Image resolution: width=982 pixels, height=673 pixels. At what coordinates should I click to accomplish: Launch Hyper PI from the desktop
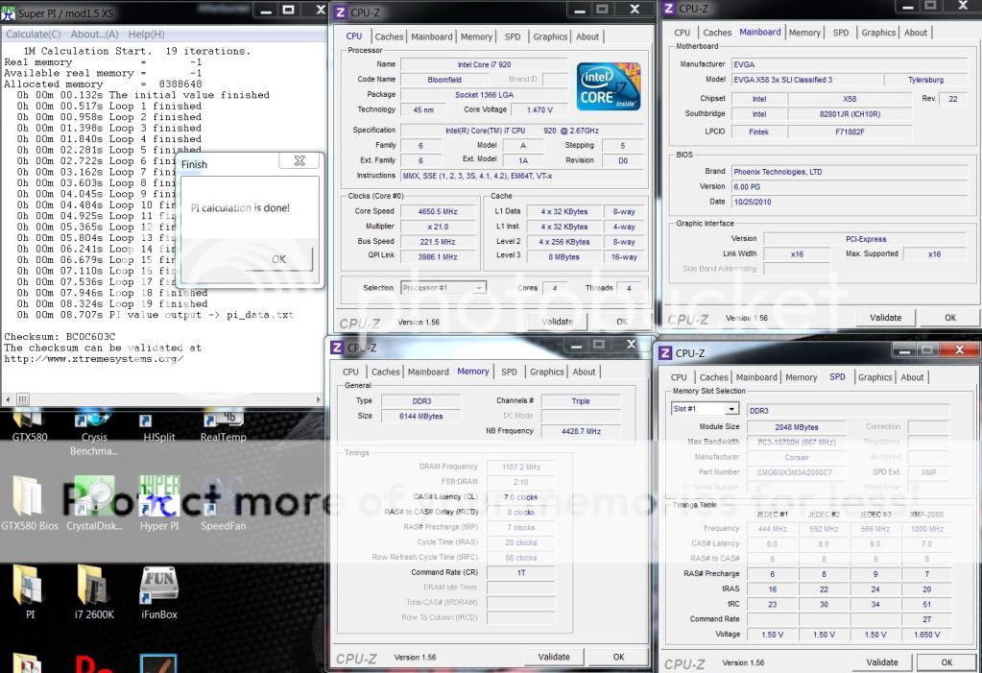pyautogui.click(x=158, y=499)
